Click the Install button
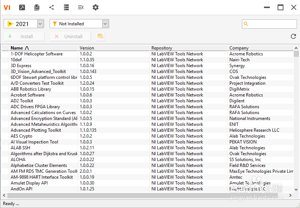Image resolution: width=300 pixels, height=208 pixels. coord(24,36)
